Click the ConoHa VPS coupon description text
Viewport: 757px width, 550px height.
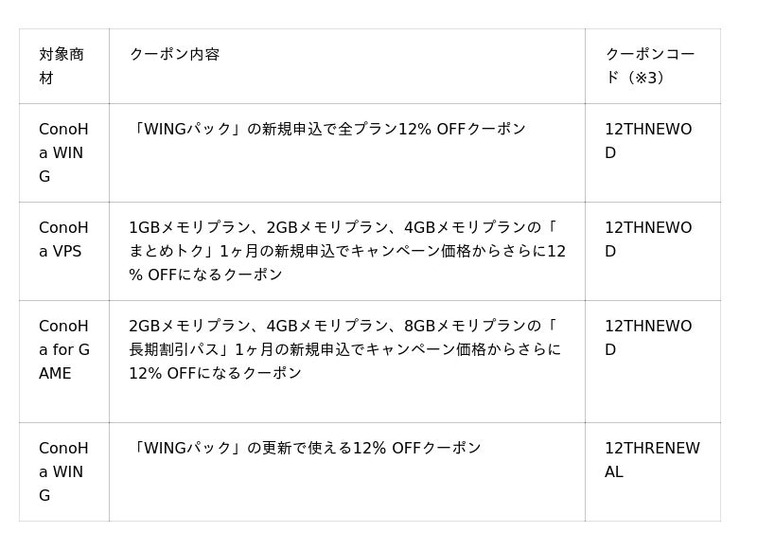click(x=346, y=251)
